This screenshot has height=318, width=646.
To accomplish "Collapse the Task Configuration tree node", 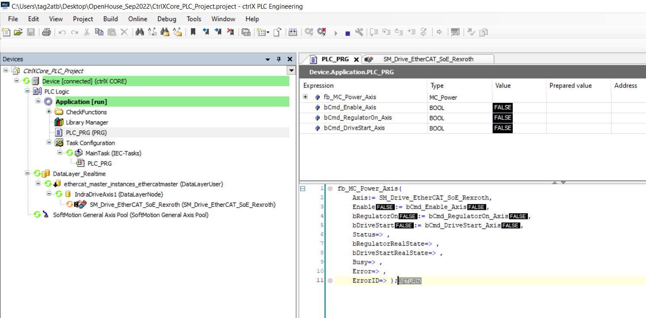I will 49,143.
